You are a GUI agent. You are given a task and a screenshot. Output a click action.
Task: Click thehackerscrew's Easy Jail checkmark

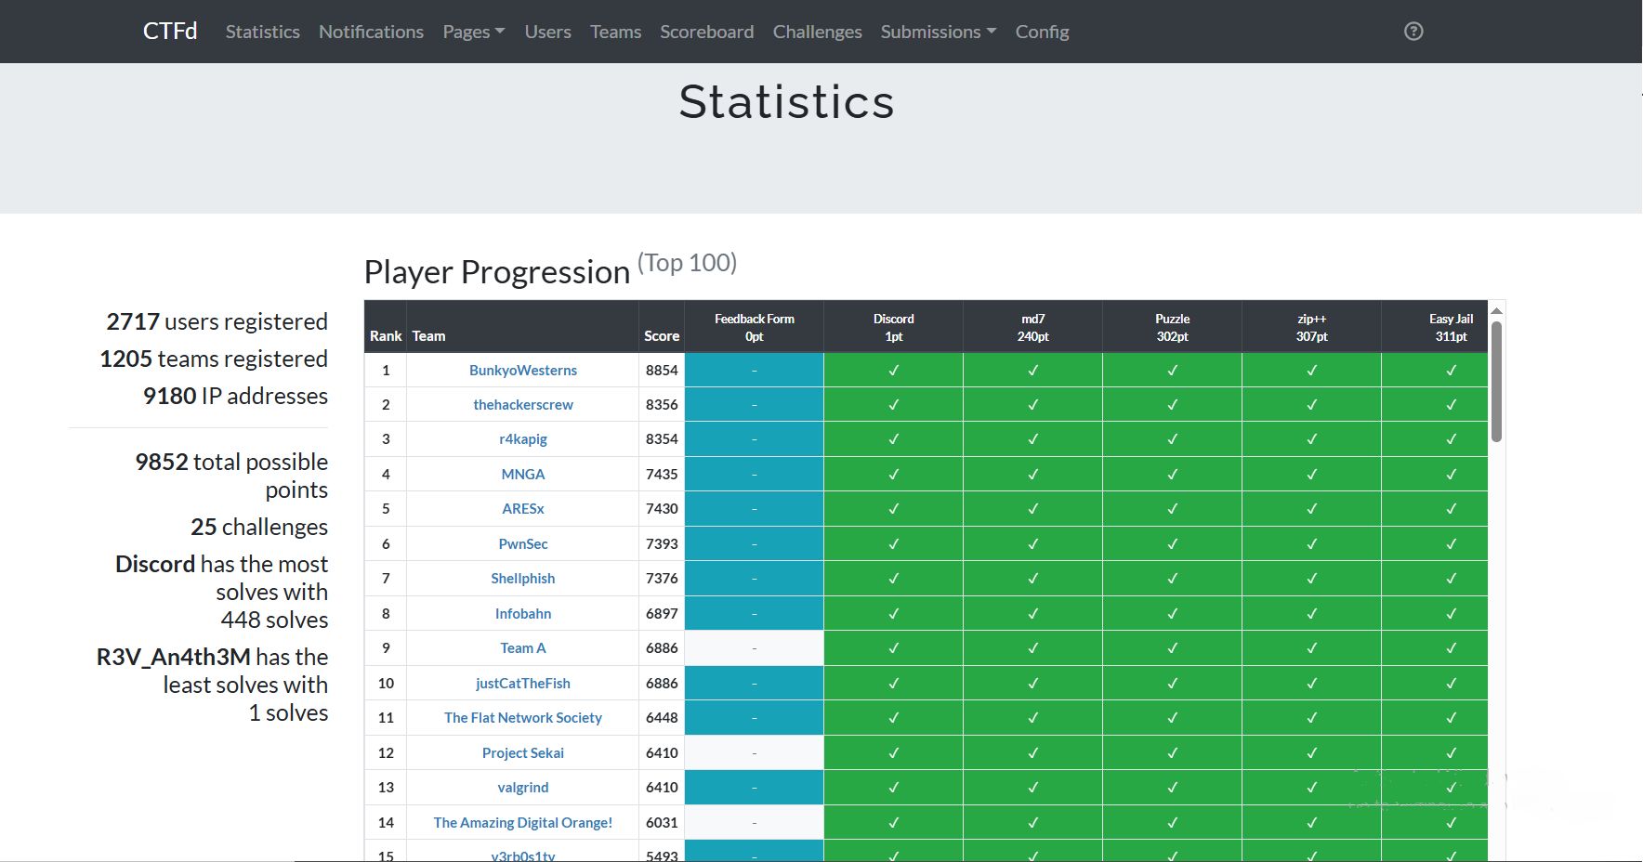click(x=1451, y=404)
